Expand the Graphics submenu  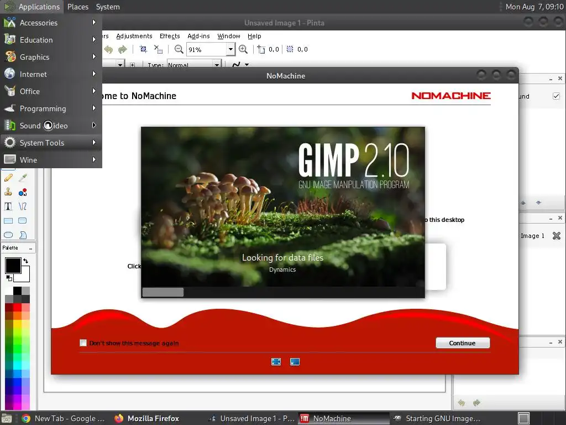tap(51, 57)
